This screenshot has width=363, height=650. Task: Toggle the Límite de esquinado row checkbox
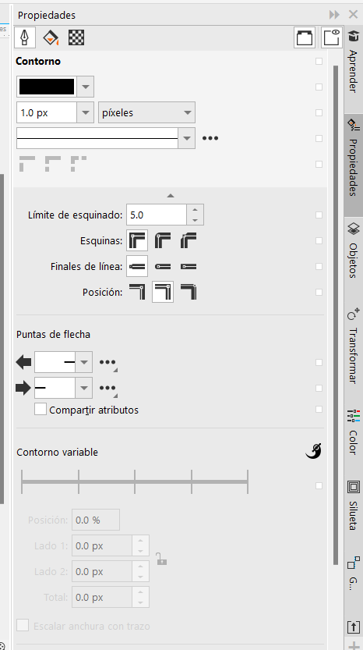(319, 215)
